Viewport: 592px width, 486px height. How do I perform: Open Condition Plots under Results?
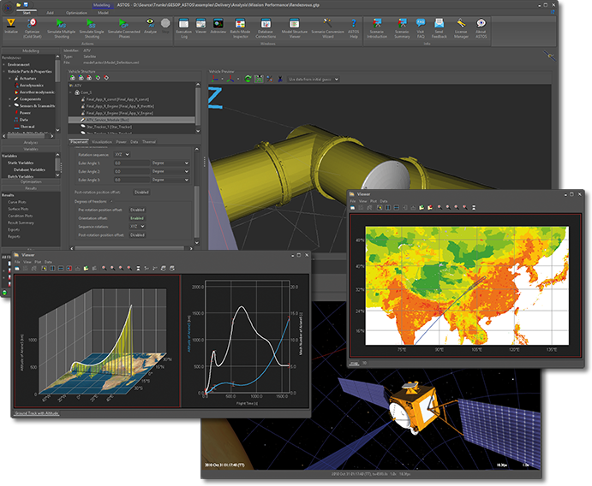(20, 216)
